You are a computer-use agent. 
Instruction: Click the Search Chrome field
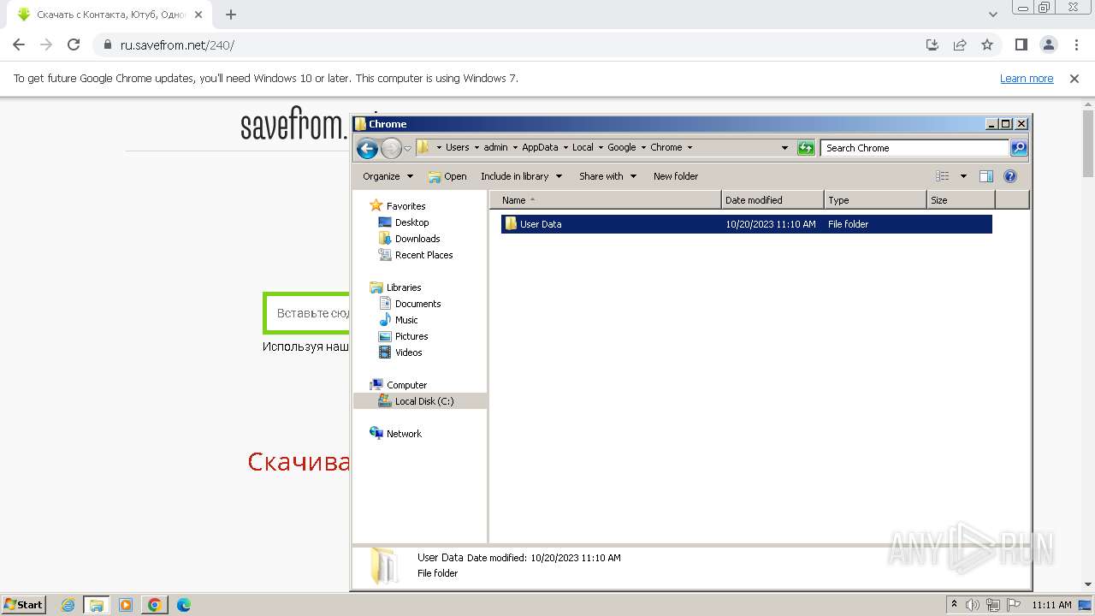pos(915,148)
